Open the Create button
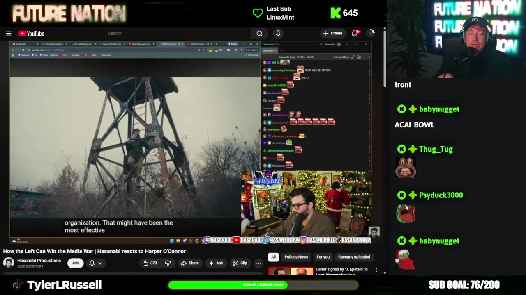The height and width of the screenshot is (295, 526). 333,33
